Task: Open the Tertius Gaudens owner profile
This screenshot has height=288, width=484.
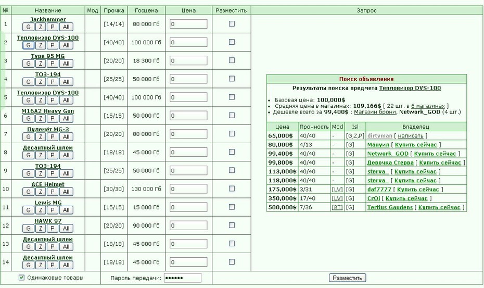Action: [x=390, y=207]
